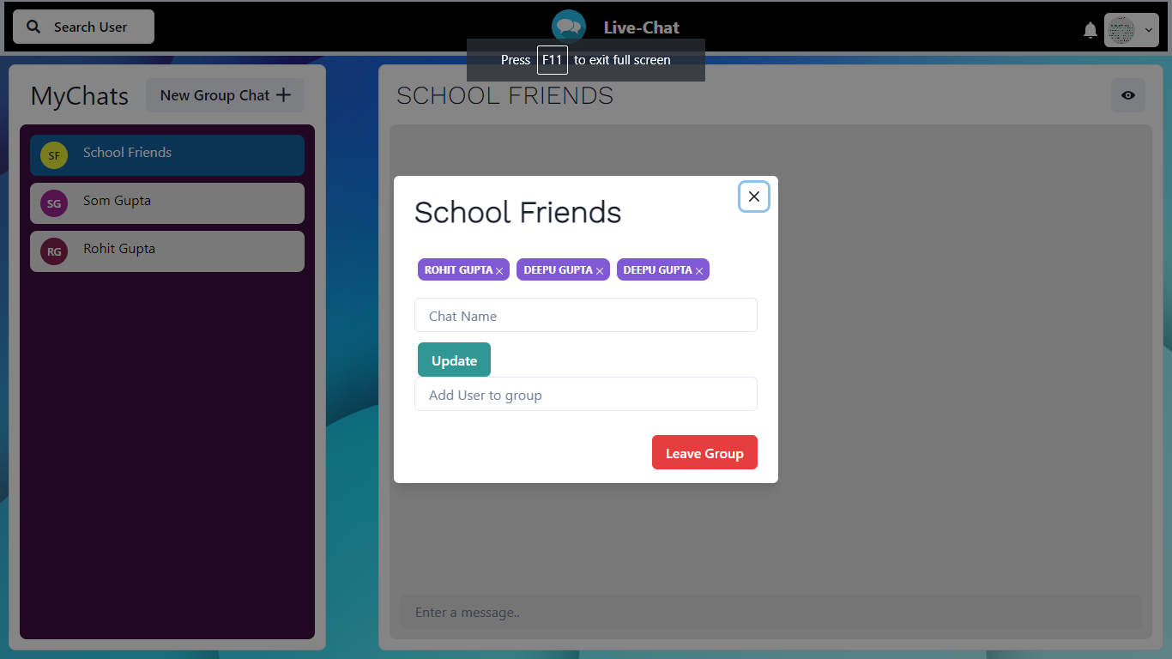Click the Live-Chat logo bubble icon
Viewport: 1172px width, 659px height.
pos(568,26)
